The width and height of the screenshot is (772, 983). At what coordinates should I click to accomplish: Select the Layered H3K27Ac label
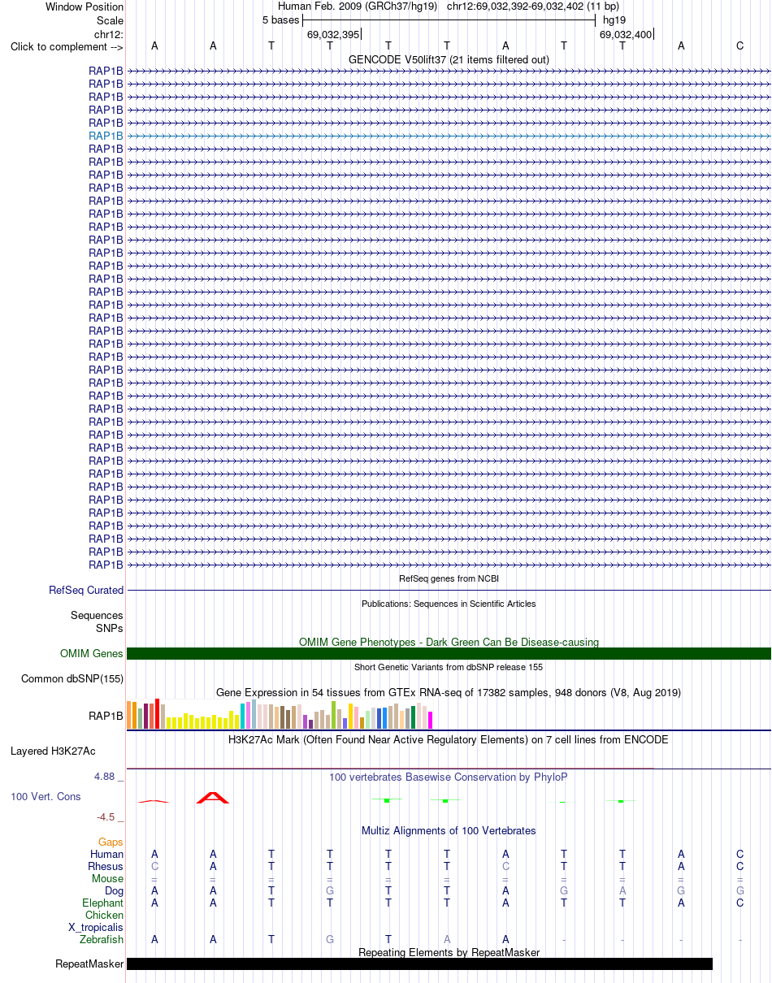pos(53,751)
